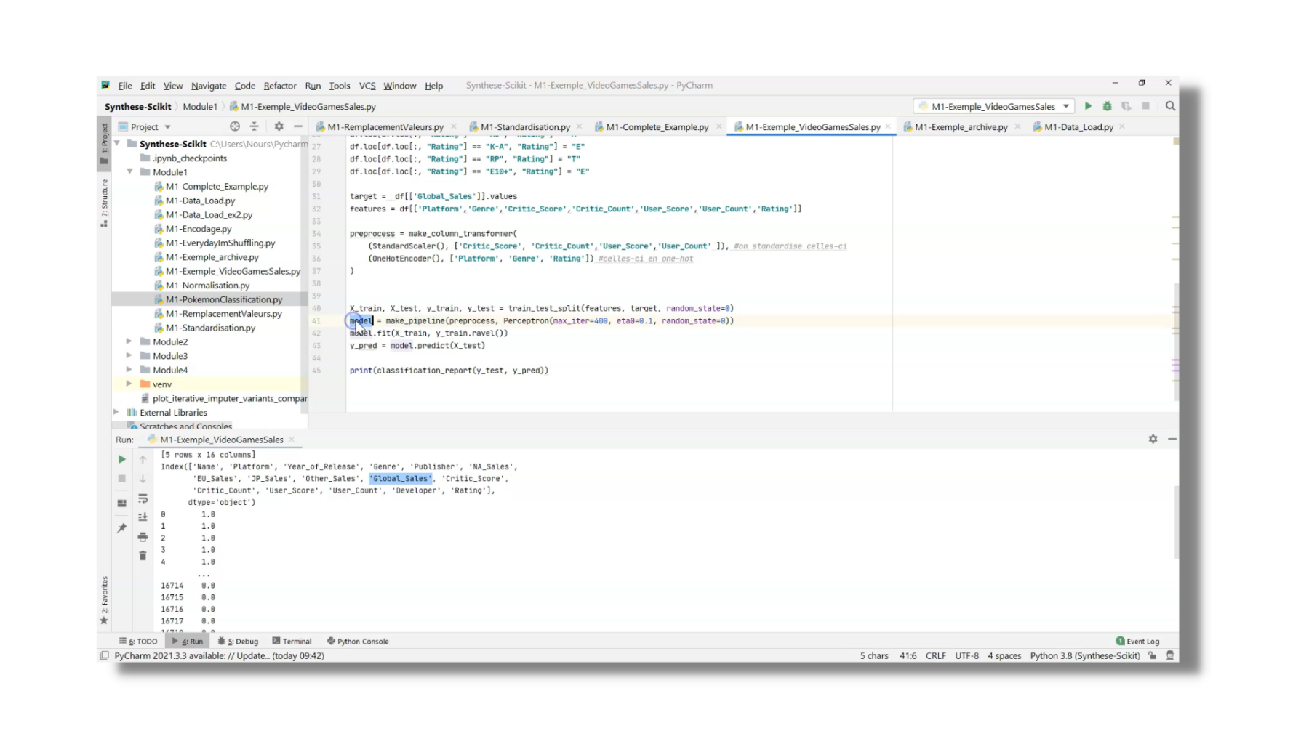Screen dimensions: 1309x736
Task: Click the down arrow in Run panel
Action: coord(143,478)
